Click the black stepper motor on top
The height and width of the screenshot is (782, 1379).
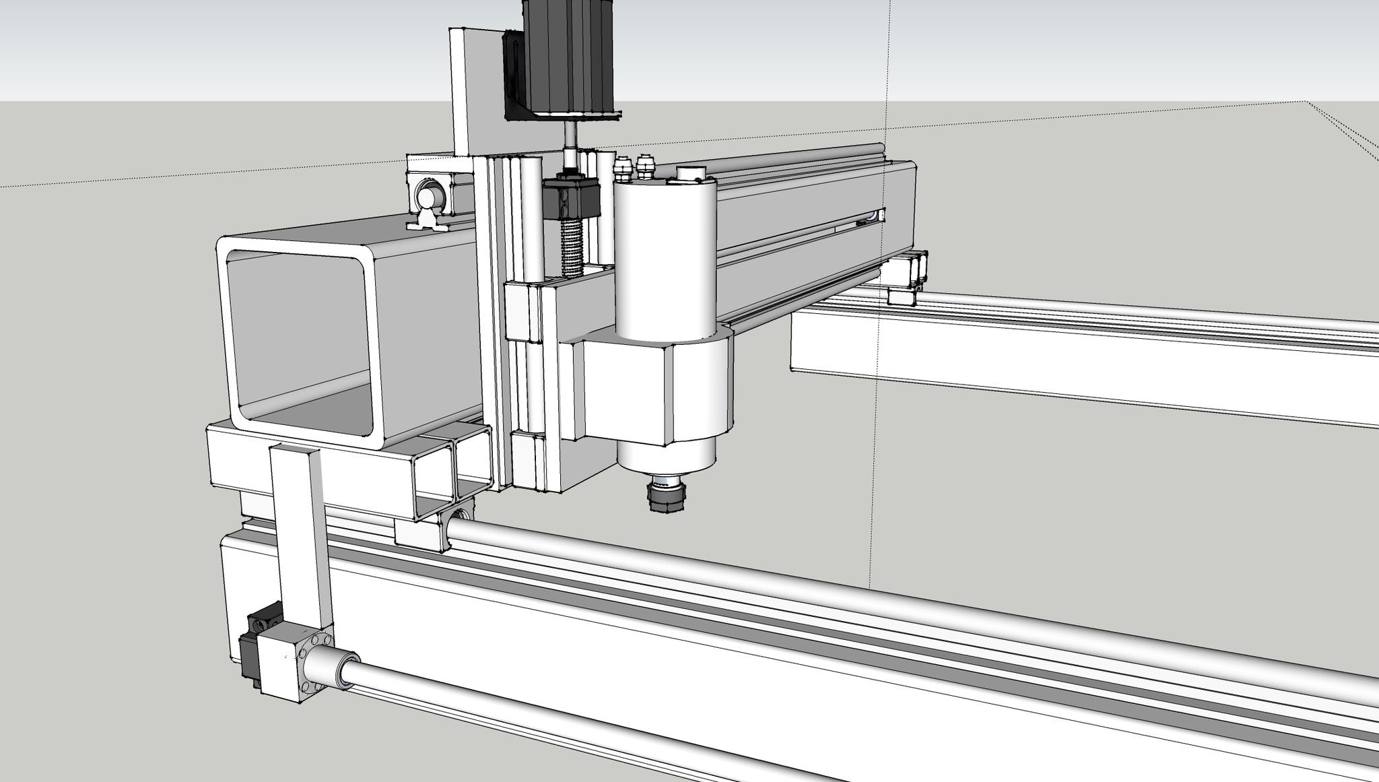pos(569,57)
